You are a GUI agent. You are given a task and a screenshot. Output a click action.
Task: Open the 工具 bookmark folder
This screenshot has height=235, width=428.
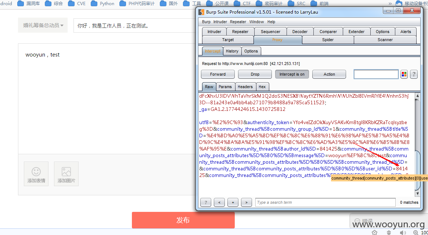[x=192, y=4]
